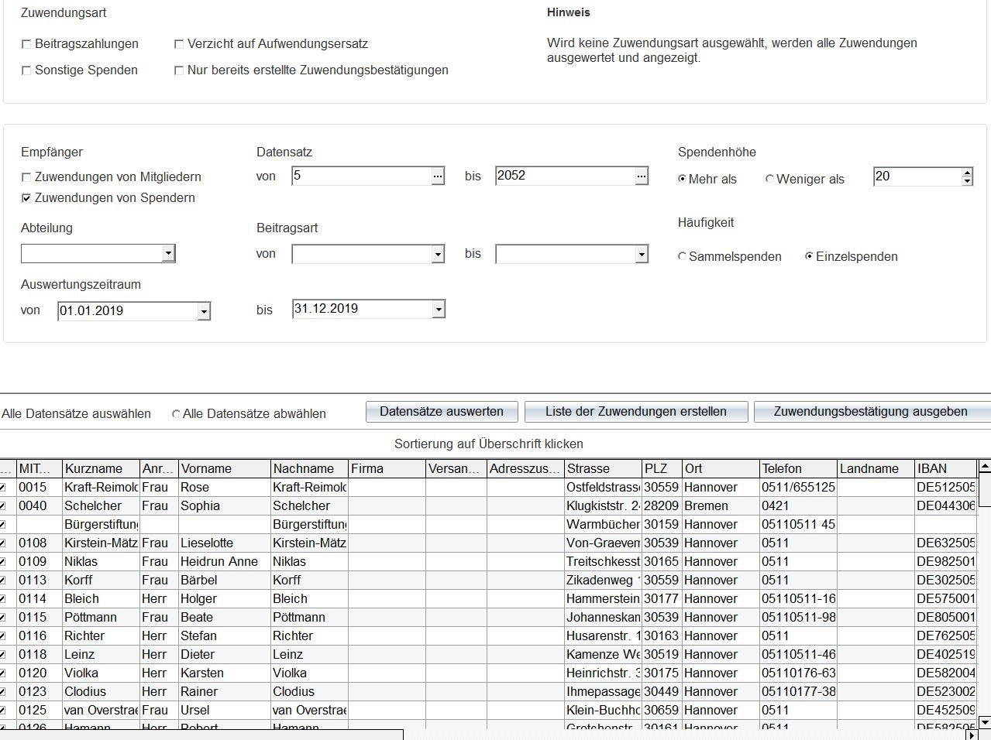Open the start date dropdown showing 01.01.2019
This screenshot has height=740, width=991.
tap(204, 311)
